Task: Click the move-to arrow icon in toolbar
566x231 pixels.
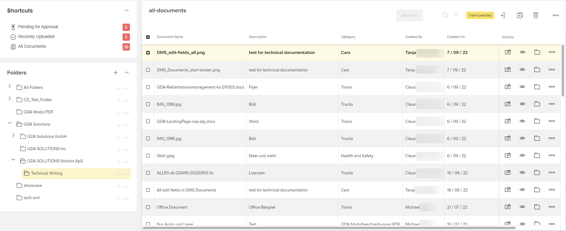Action: point(502,15)
